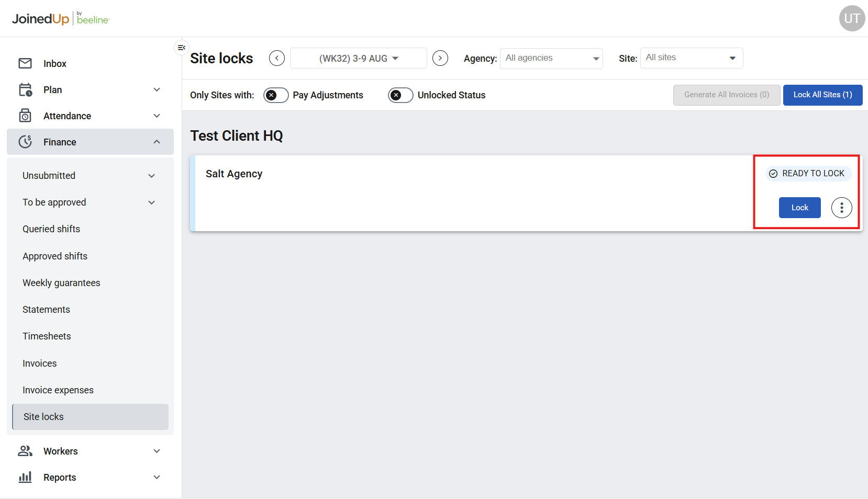Expand the Reports menu chevron

pyautogui.click(x=157, y=477)
